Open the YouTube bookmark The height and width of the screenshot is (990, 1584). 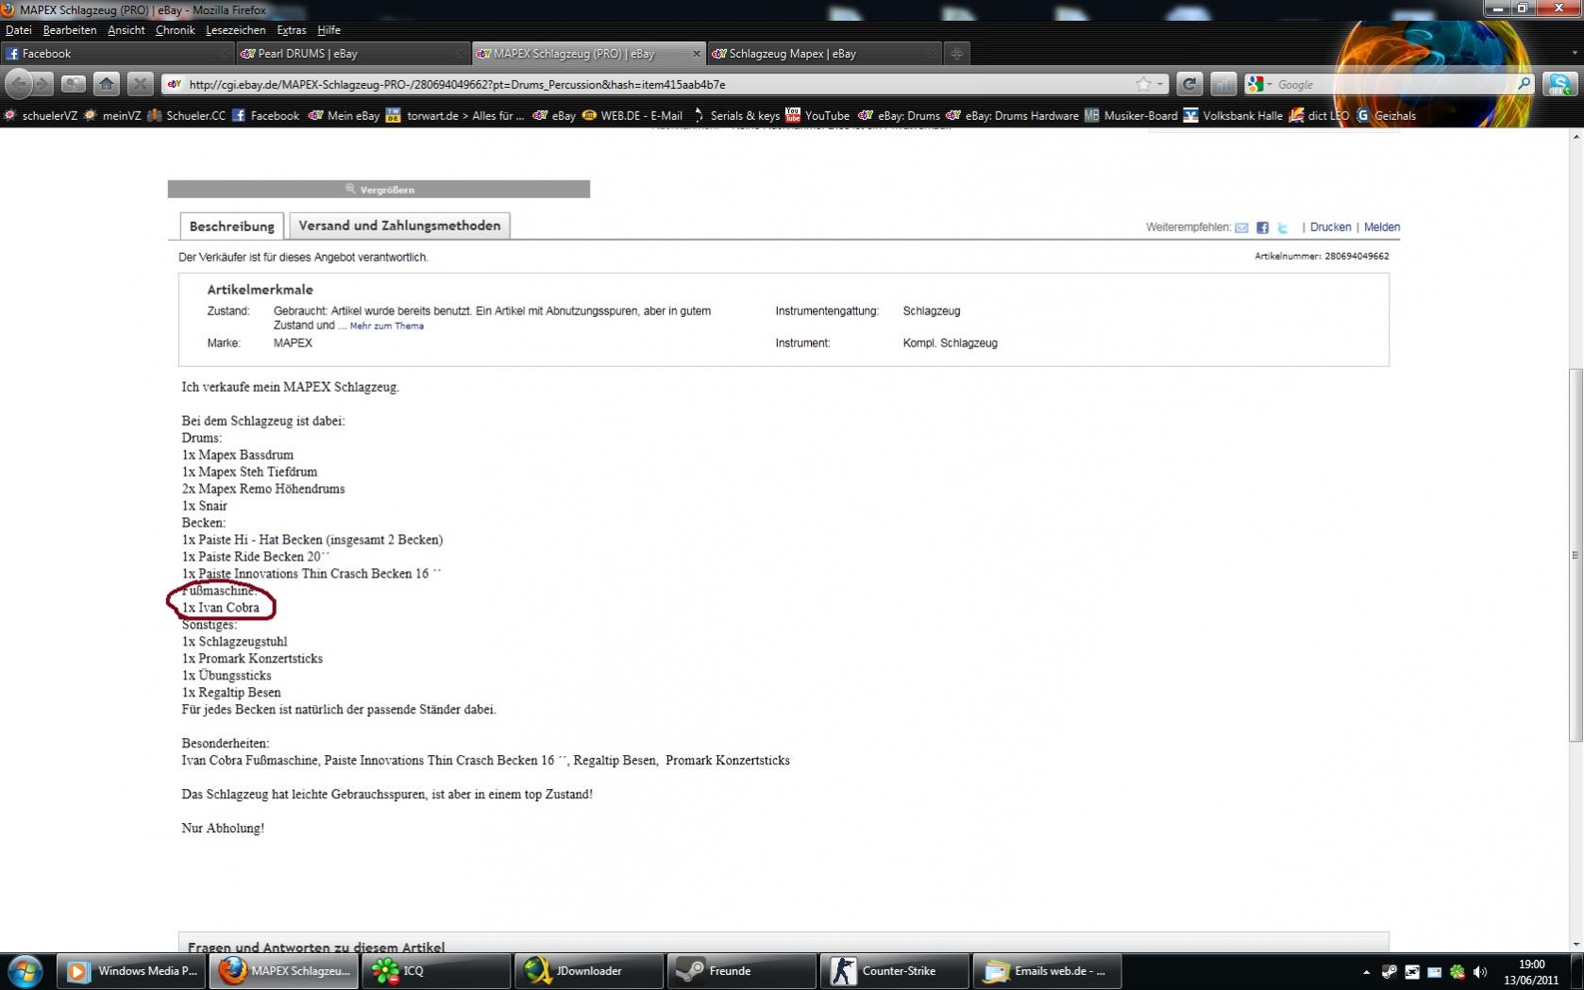pos(817,115)
